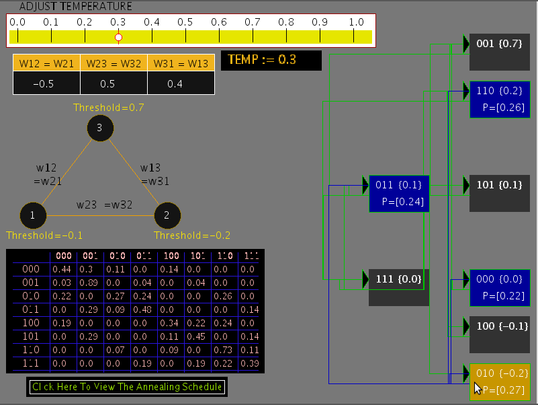Select state box 101 {0.1}
Viewport: 538px width, 405px height.
(500, 194)
